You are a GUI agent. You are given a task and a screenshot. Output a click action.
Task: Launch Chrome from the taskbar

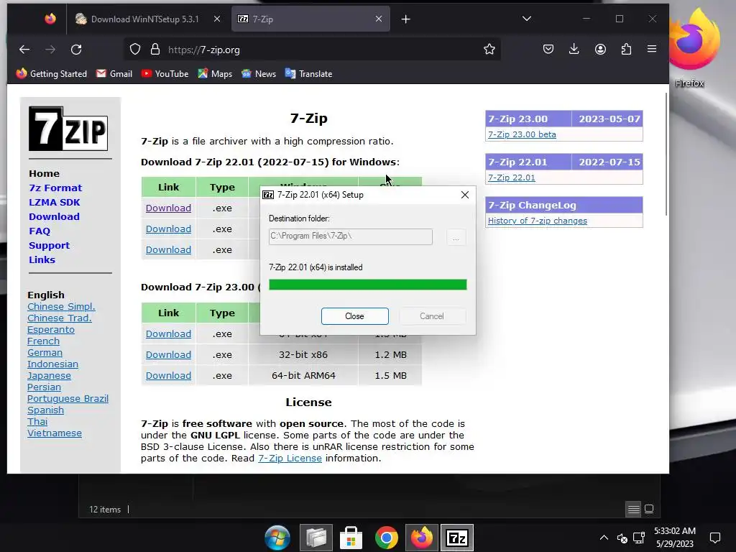(x=386, y=538)
